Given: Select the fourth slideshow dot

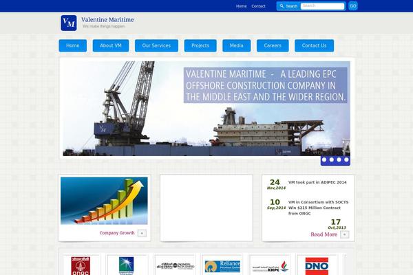Looking at the screenshot, I should (x=346, y=159).
